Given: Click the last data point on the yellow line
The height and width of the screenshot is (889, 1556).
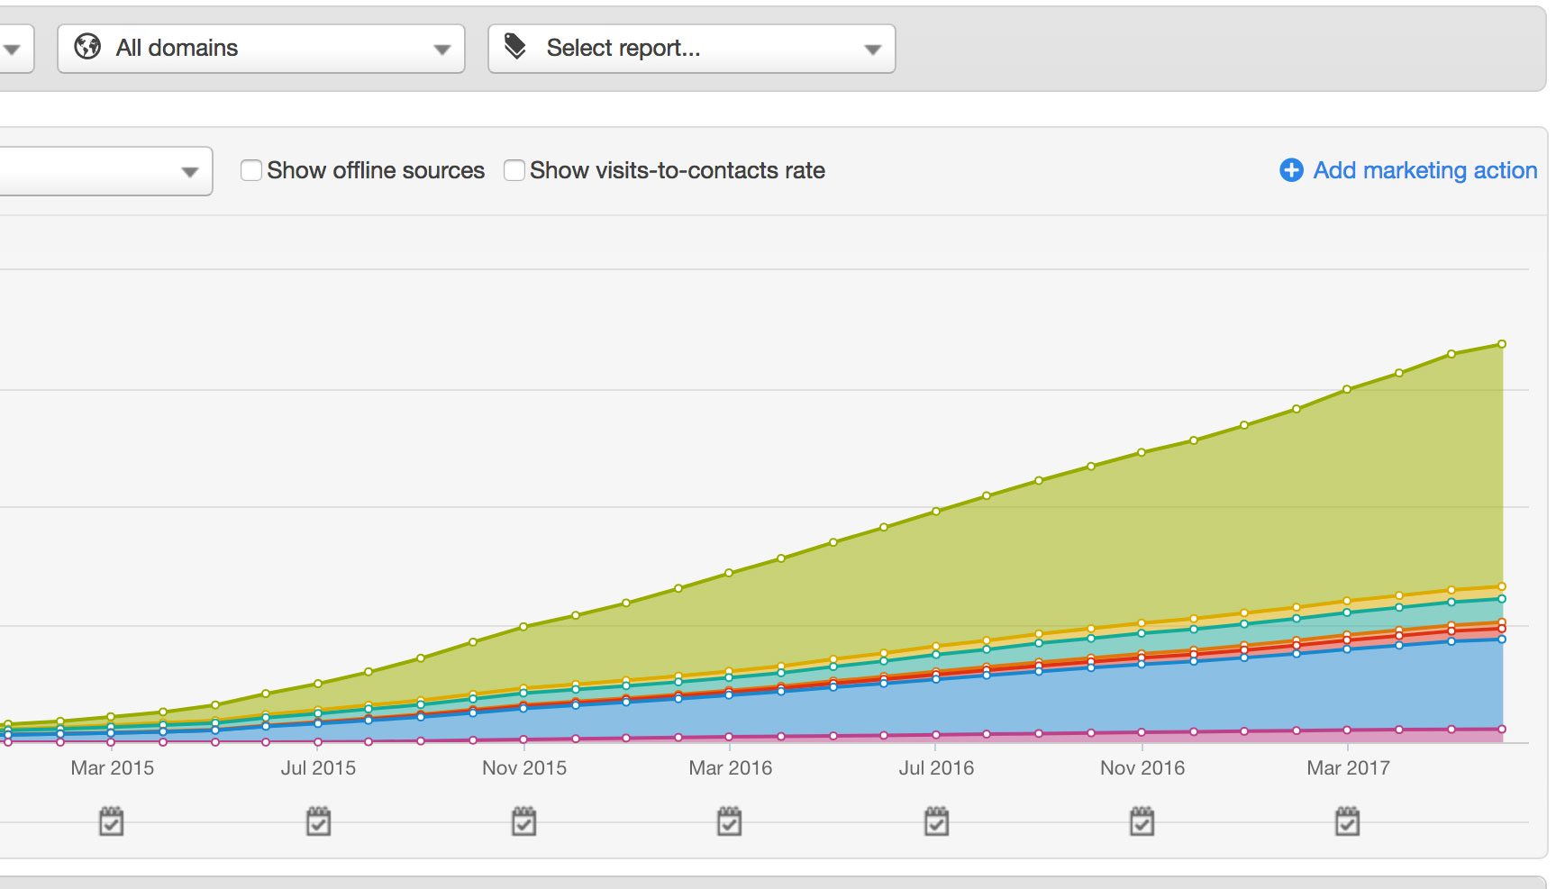Looking at the screenshot, I should (1502, 586).
